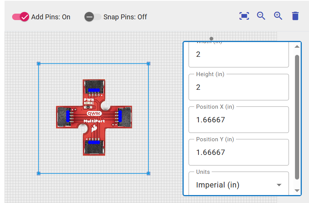Click the Units dropdown arrow
Image resolution: width=309 pixels, height=203 pixels.
click(x=279, y=185)
